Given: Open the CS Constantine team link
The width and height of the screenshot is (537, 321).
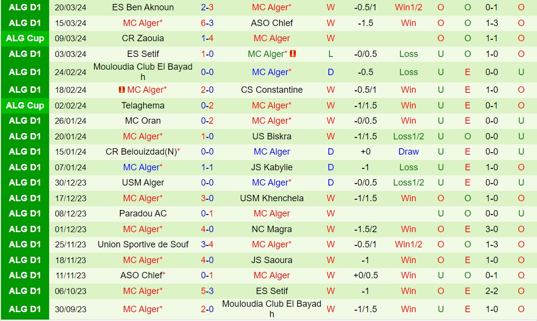Looking at the screenshot, I should click(272, 90).
